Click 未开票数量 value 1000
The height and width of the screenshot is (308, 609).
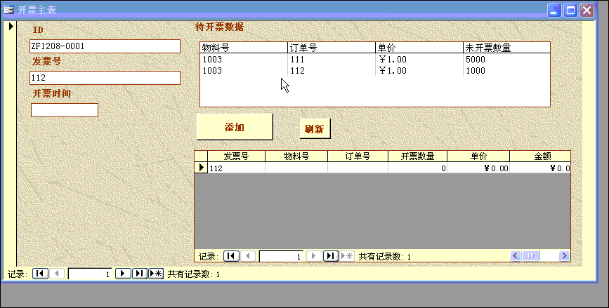[x=476, y=71]
